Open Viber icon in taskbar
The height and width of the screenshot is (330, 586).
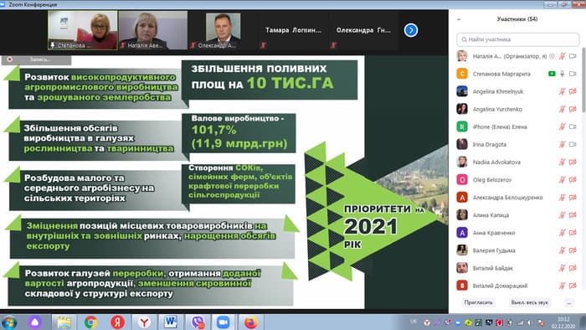pos(198,322)
